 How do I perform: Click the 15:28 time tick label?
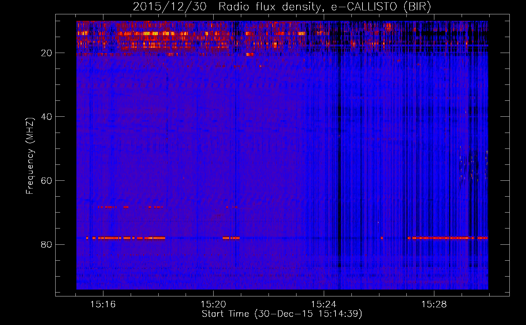click(434, 305)
